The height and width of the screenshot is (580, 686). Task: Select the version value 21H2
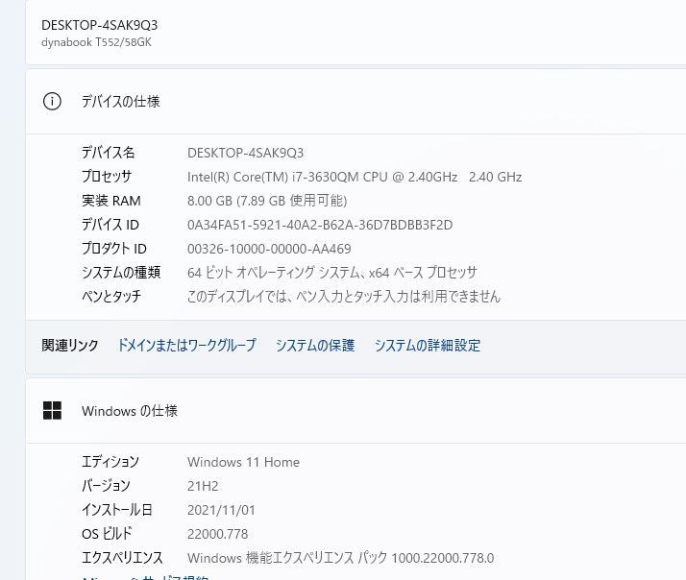click(x=203, y=486)
